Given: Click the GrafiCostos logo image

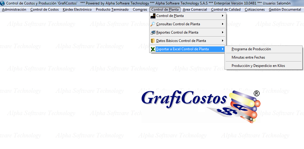Looking at the screenshot, I should pos(200,106).
